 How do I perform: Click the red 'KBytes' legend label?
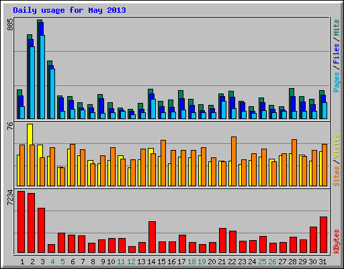(337, 241)
